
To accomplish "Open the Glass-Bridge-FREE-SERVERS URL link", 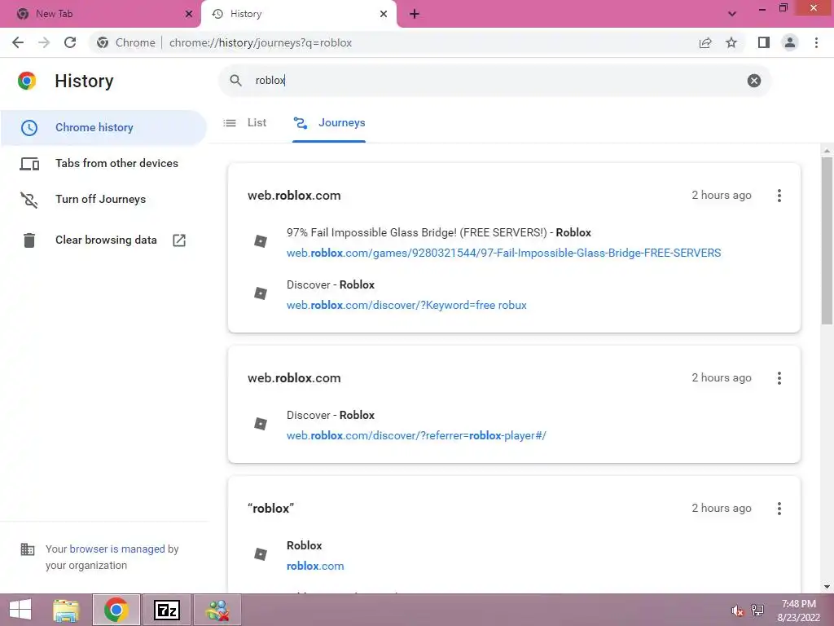I will point(503,253).
